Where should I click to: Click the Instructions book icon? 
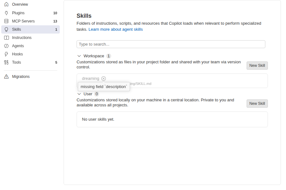pos(6,38)
